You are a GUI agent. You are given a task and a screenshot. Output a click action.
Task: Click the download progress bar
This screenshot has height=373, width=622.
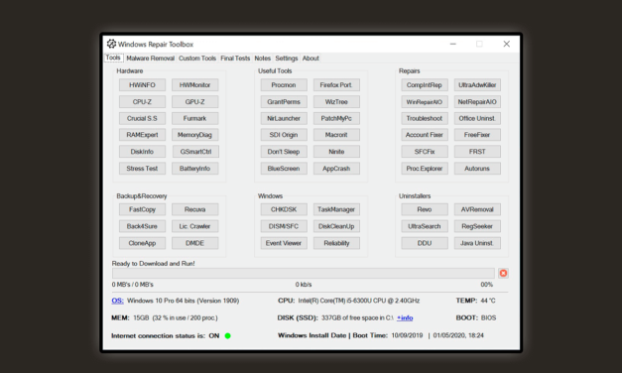pyautogui.click(x=304, y=273)
